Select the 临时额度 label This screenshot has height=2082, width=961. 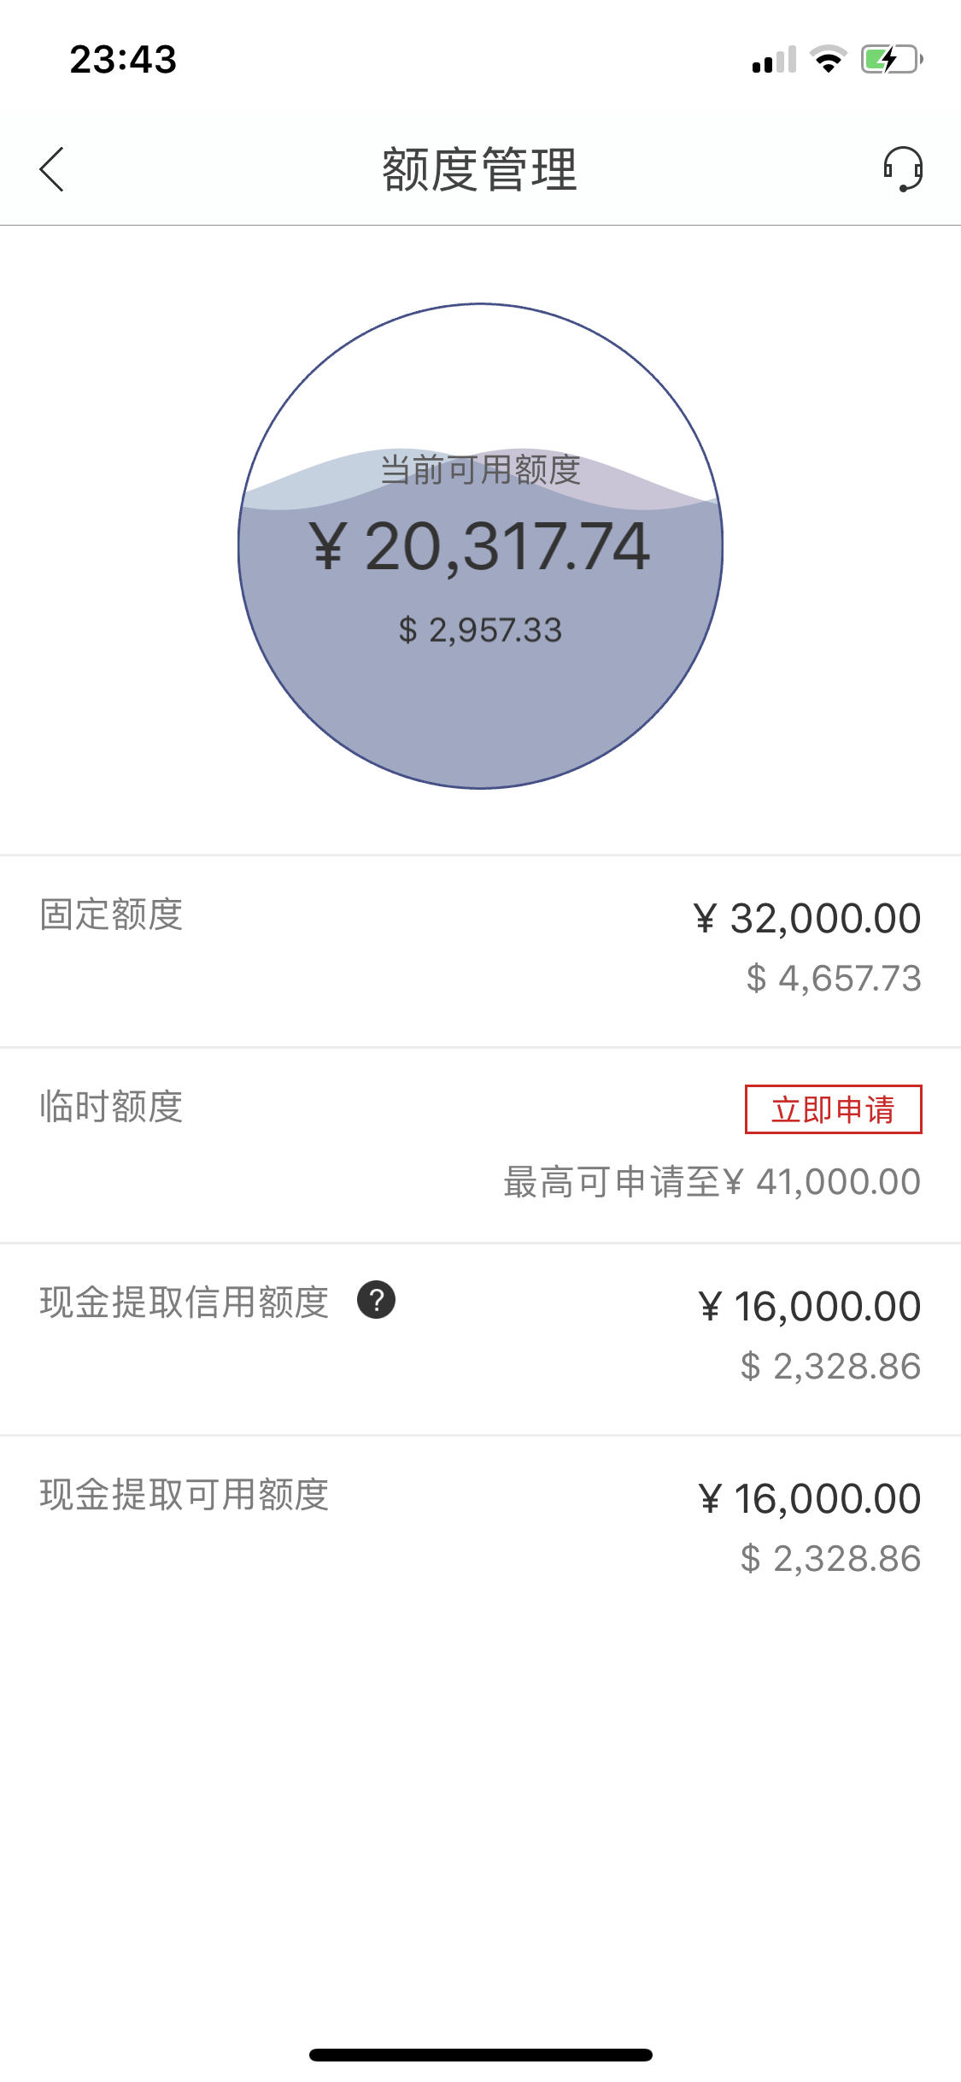(111, 1107)
